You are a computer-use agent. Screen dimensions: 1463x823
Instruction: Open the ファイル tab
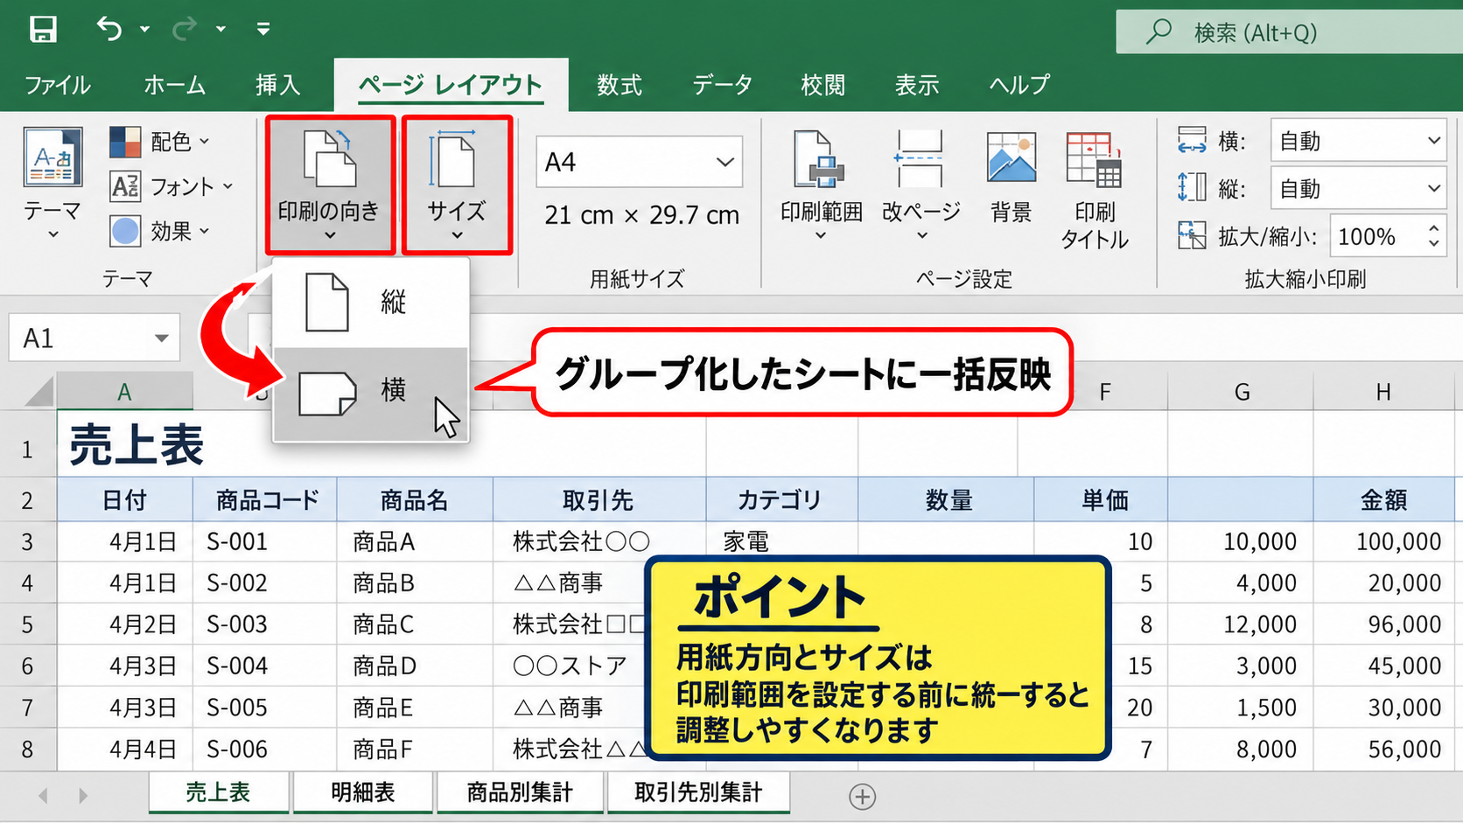pyautogui.click(x=58, y=85)
